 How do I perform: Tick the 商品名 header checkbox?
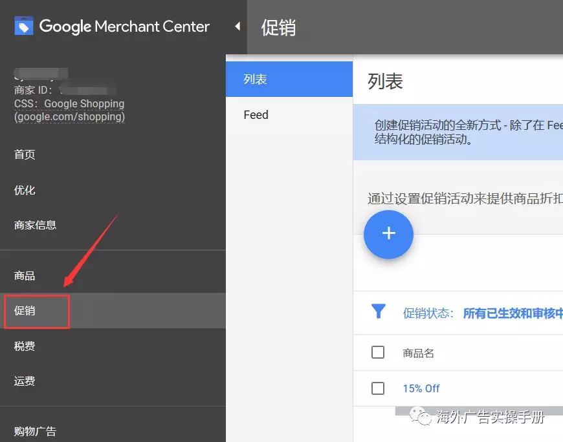click(x=378, y=352)
